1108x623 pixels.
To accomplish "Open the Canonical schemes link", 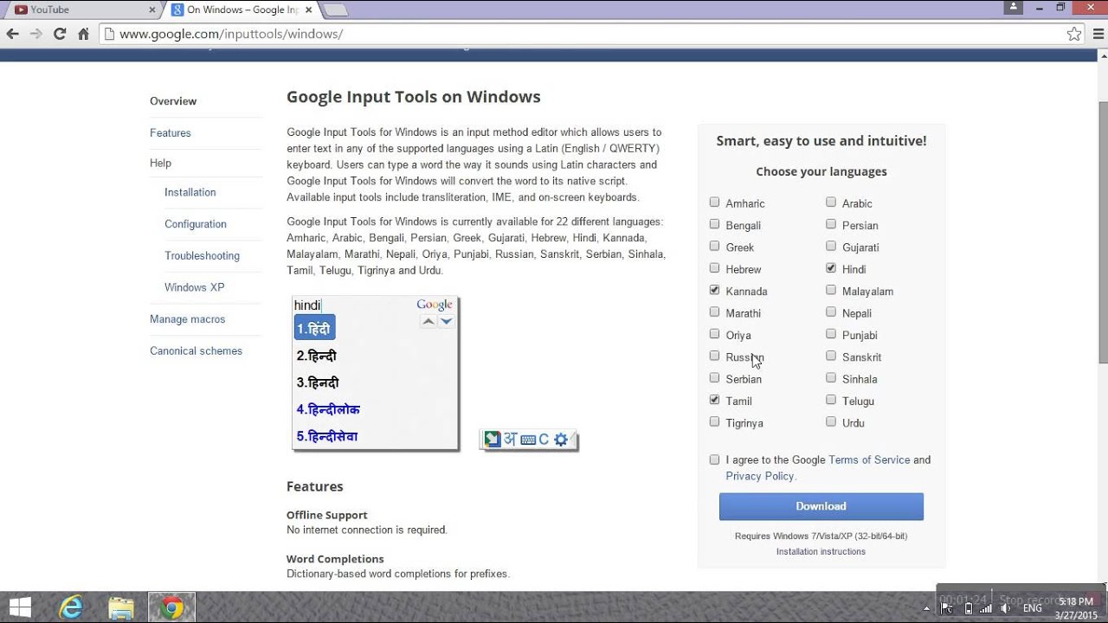I will click(x=196, y=351).
